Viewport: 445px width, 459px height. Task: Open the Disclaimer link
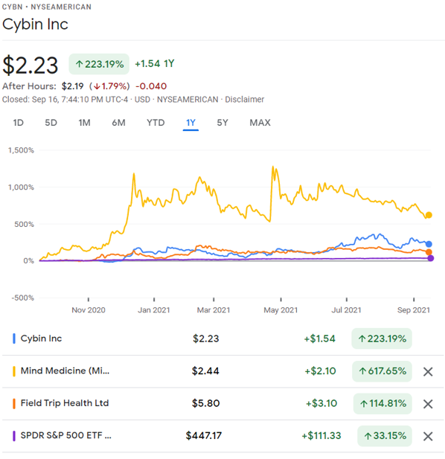coord(245,100)
